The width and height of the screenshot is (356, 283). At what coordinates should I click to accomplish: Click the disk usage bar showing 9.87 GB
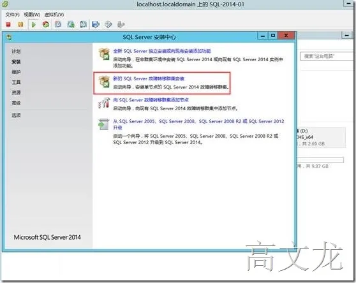pos(320,160)
